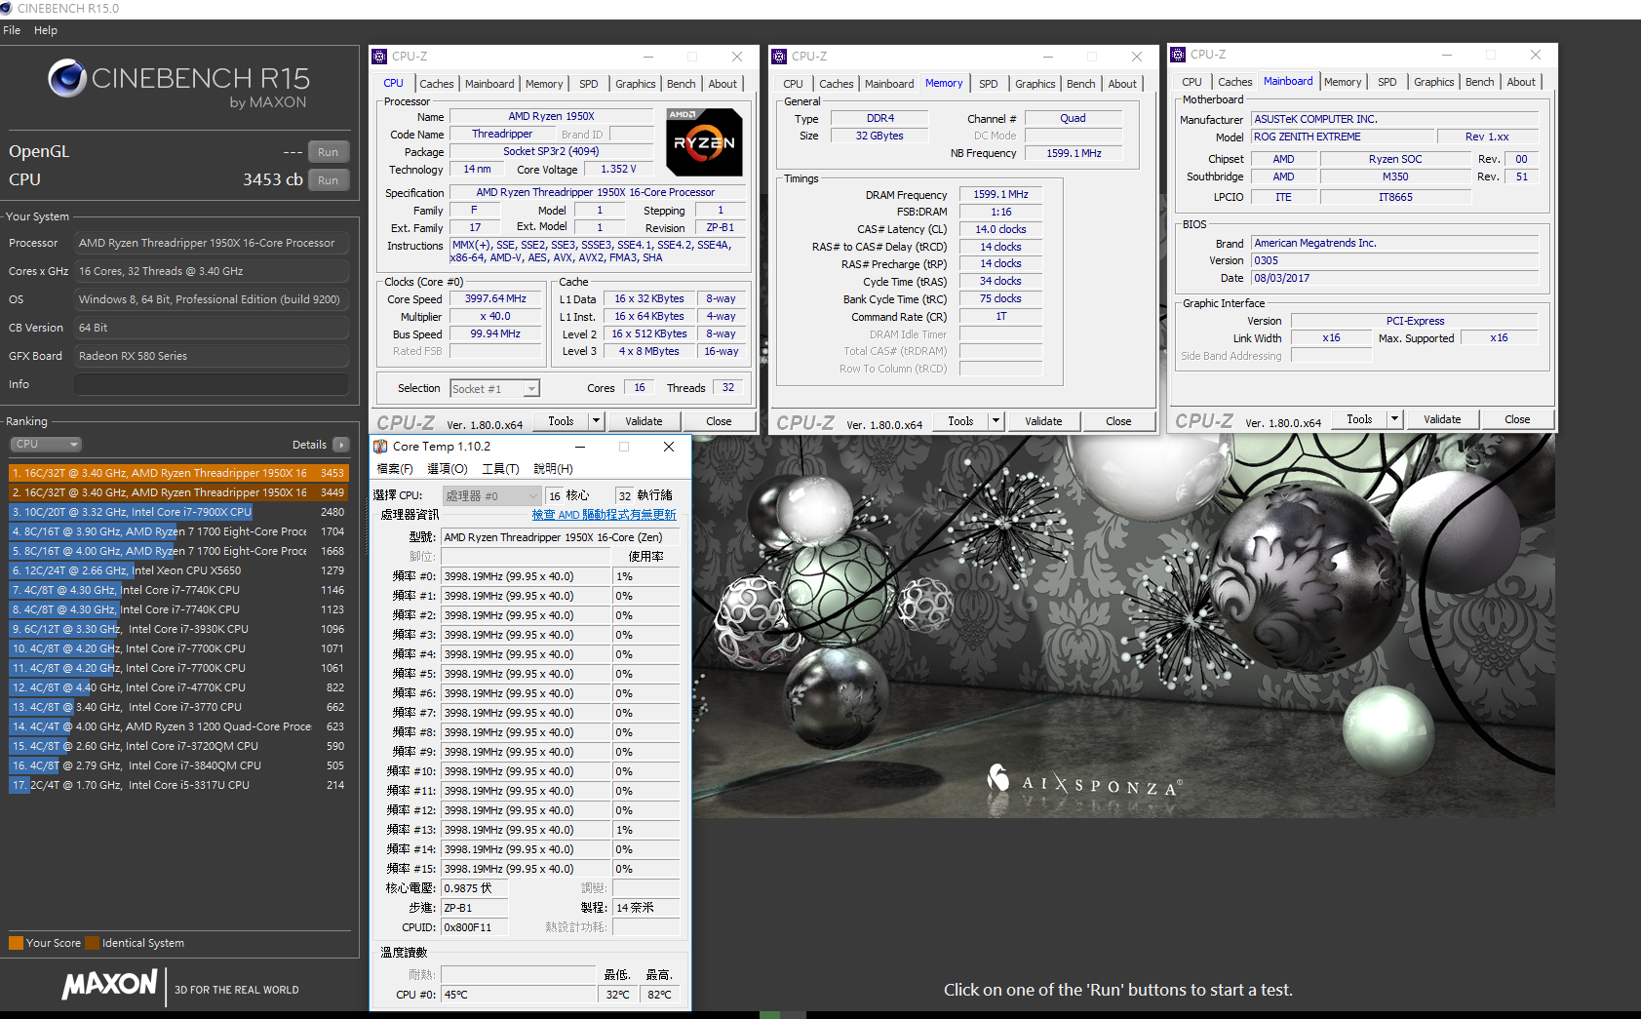Click Tools button in the Memory CPU-Z window

coord(960,421)
